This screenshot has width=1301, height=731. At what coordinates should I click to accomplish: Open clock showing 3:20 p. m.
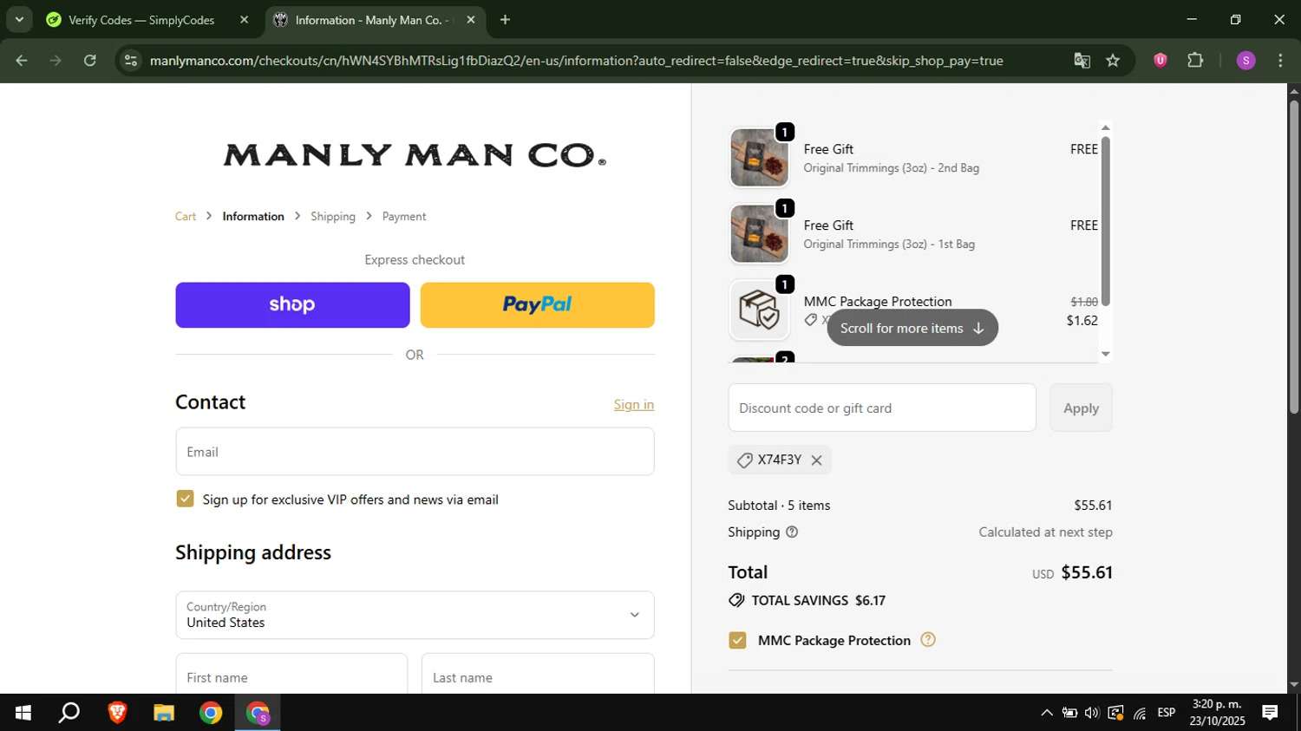point(1217,713)
